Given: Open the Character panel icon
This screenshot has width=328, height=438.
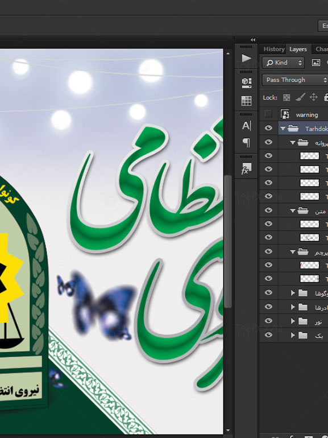Looking at the screenshot, I should point(246,126).
